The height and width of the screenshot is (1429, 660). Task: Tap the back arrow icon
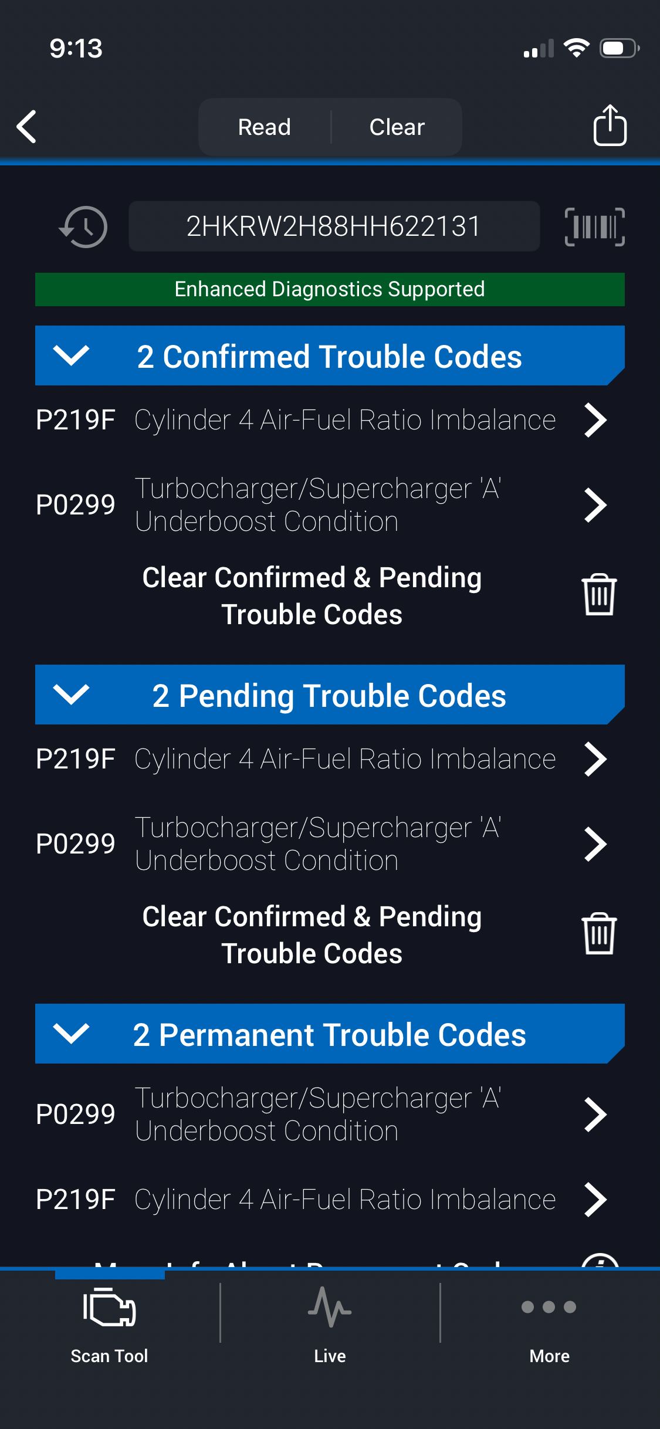27,126
